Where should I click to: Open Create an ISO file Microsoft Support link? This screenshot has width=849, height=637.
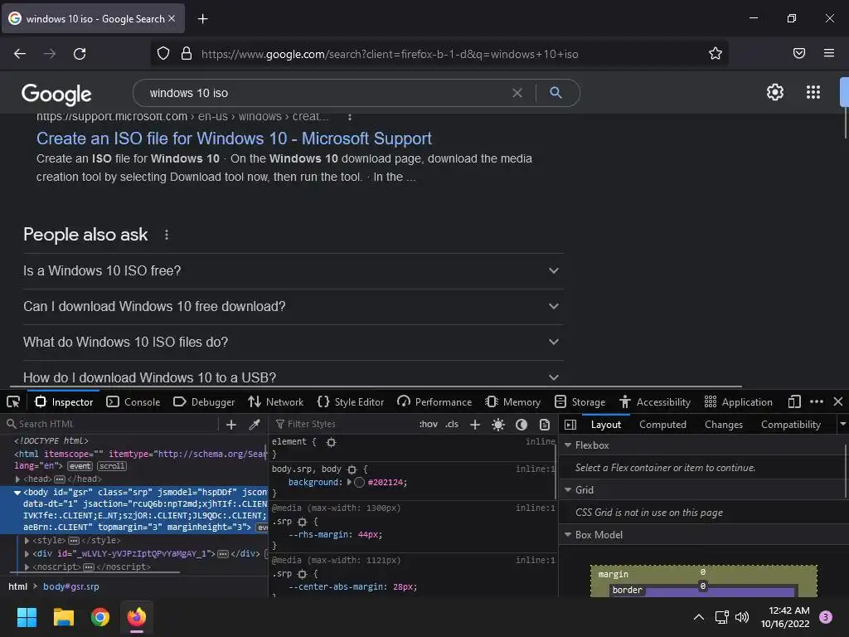click(x=234, y=139)
